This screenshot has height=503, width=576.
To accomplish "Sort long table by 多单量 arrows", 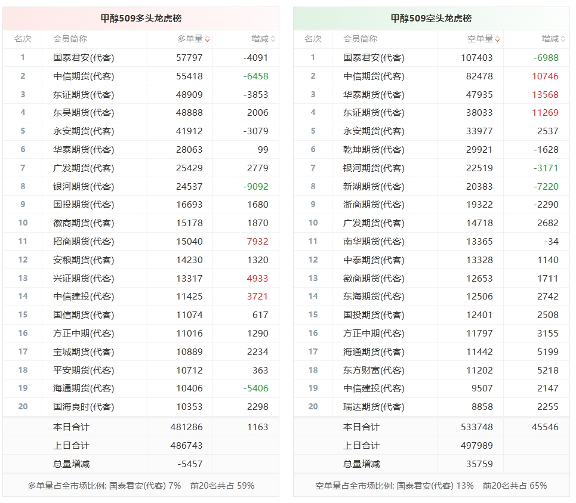I will [x=207, y=39].
